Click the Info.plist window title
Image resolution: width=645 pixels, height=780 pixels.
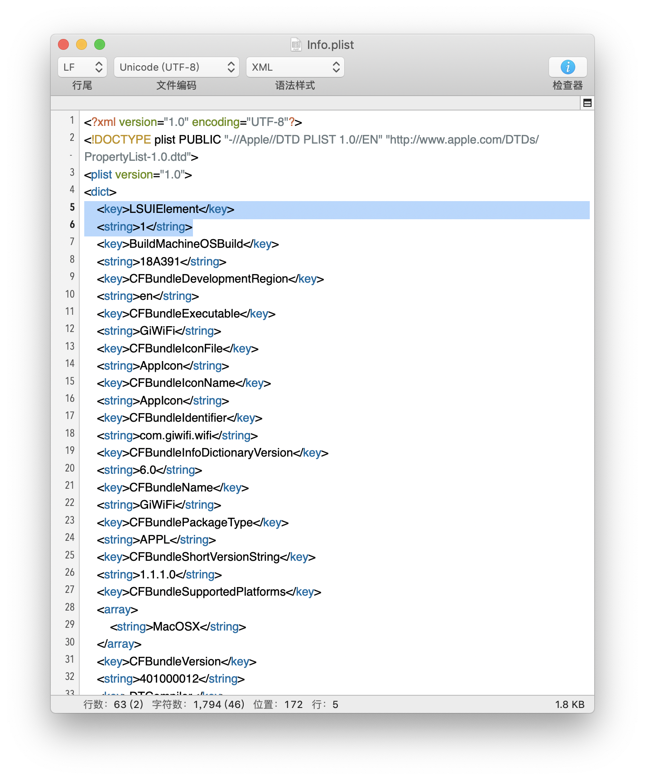tap(330, 45)
